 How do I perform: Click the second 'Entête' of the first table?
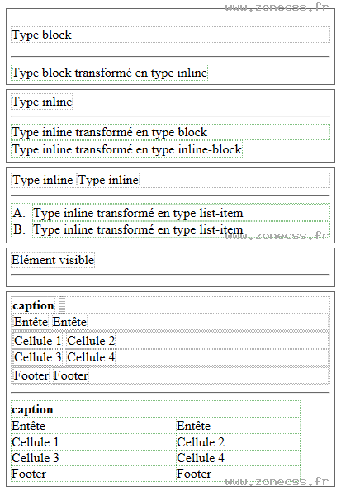[x=69, y=322]
